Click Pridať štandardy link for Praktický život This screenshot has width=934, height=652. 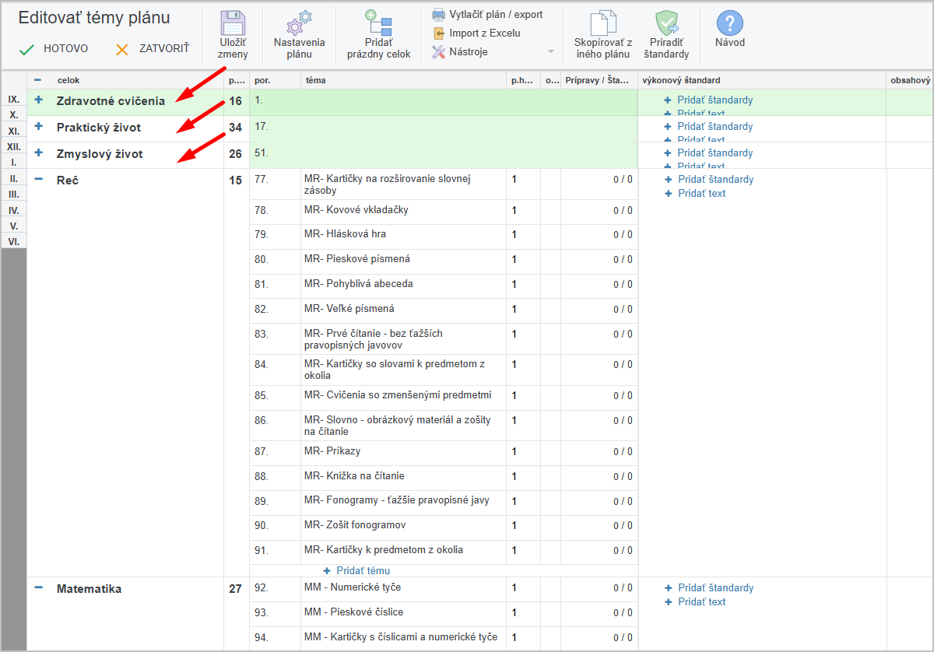715,127
